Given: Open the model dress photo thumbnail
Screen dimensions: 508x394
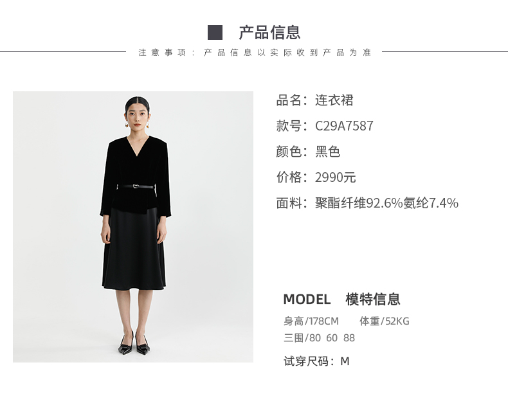Looking at the screenshot, I should [133, 227].
